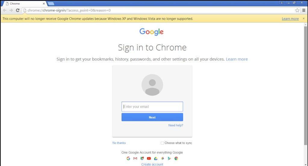Open the Create account link
The image size is (308, 166).
(x=152, y=164)
